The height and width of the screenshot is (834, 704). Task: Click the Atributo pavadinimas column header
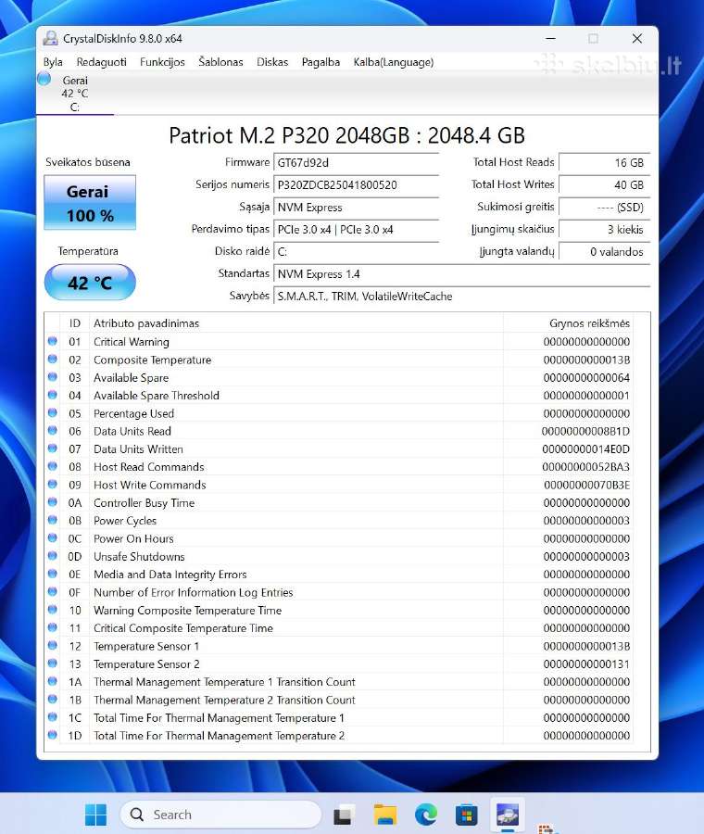click(296, 323)
